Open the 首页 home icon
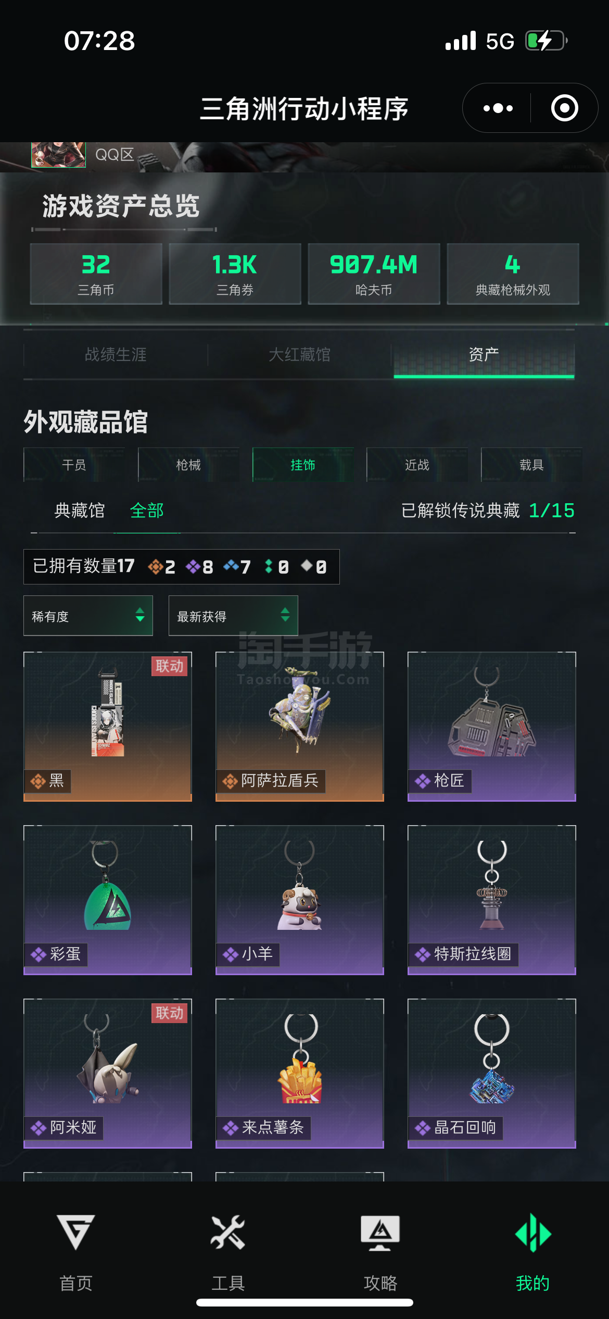Image resolution: width=609 pixels, height=1319 pixels. coord(76,1232)
